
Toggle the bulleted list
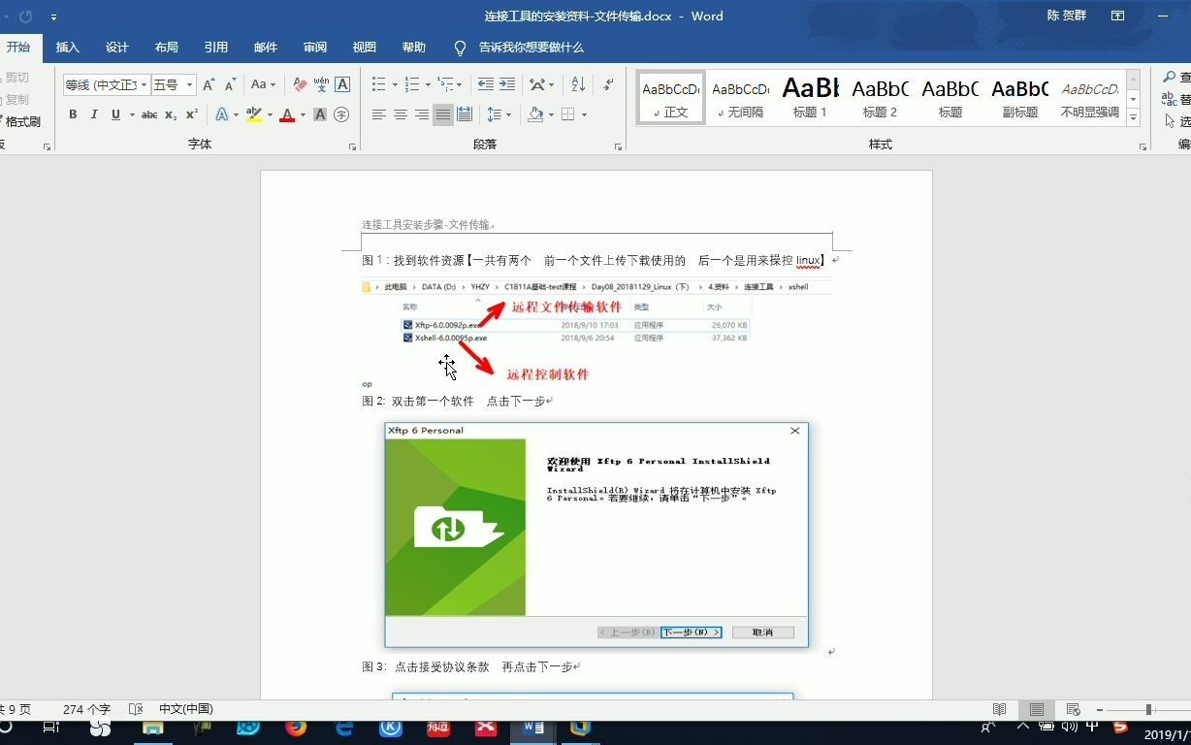[380, 83]
